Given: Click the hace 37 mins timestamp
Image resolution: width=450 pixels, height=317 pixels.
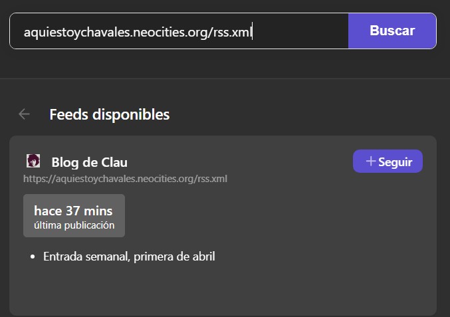Looking at the screenshot, I should tap(73, 211).
